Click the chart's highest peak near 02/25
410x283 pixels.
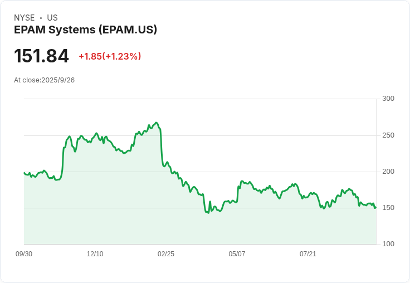(x=156, y=123)
